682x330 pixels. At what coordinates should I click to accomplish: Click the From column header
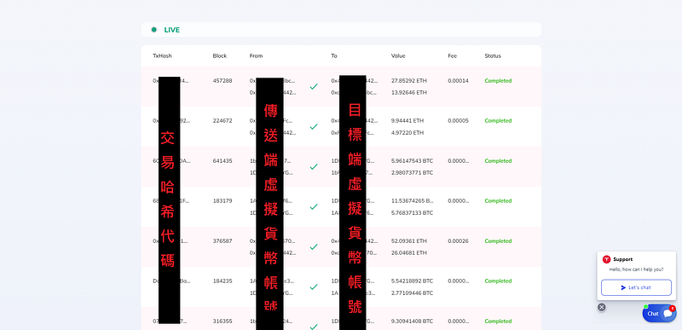coord(257,55)
